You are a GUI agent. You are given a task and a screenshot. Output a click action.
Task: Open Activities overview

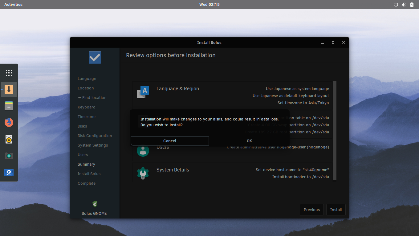13,5
